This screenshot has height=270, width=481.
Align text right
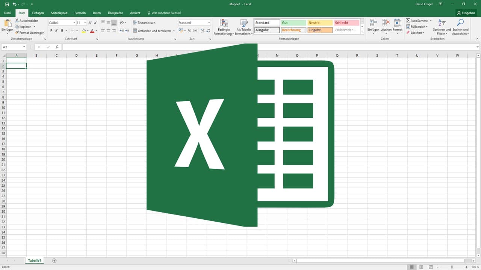click(114, 31)
